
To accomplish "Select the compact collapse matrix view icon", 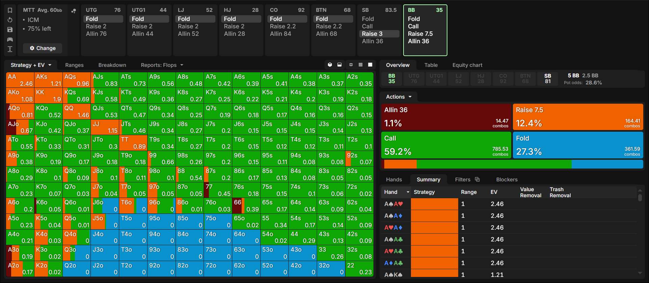I will tap(351, 65).
